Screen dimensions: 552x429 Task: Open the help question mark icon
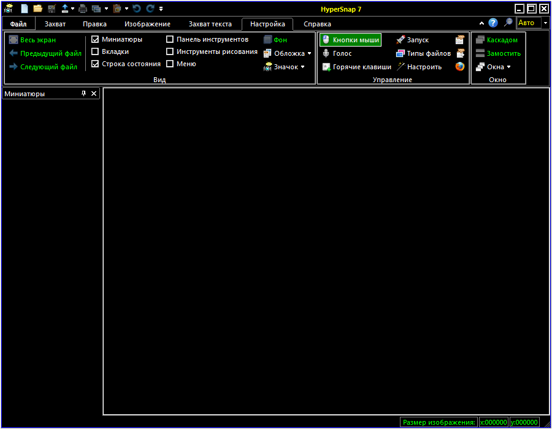(493, 23)
